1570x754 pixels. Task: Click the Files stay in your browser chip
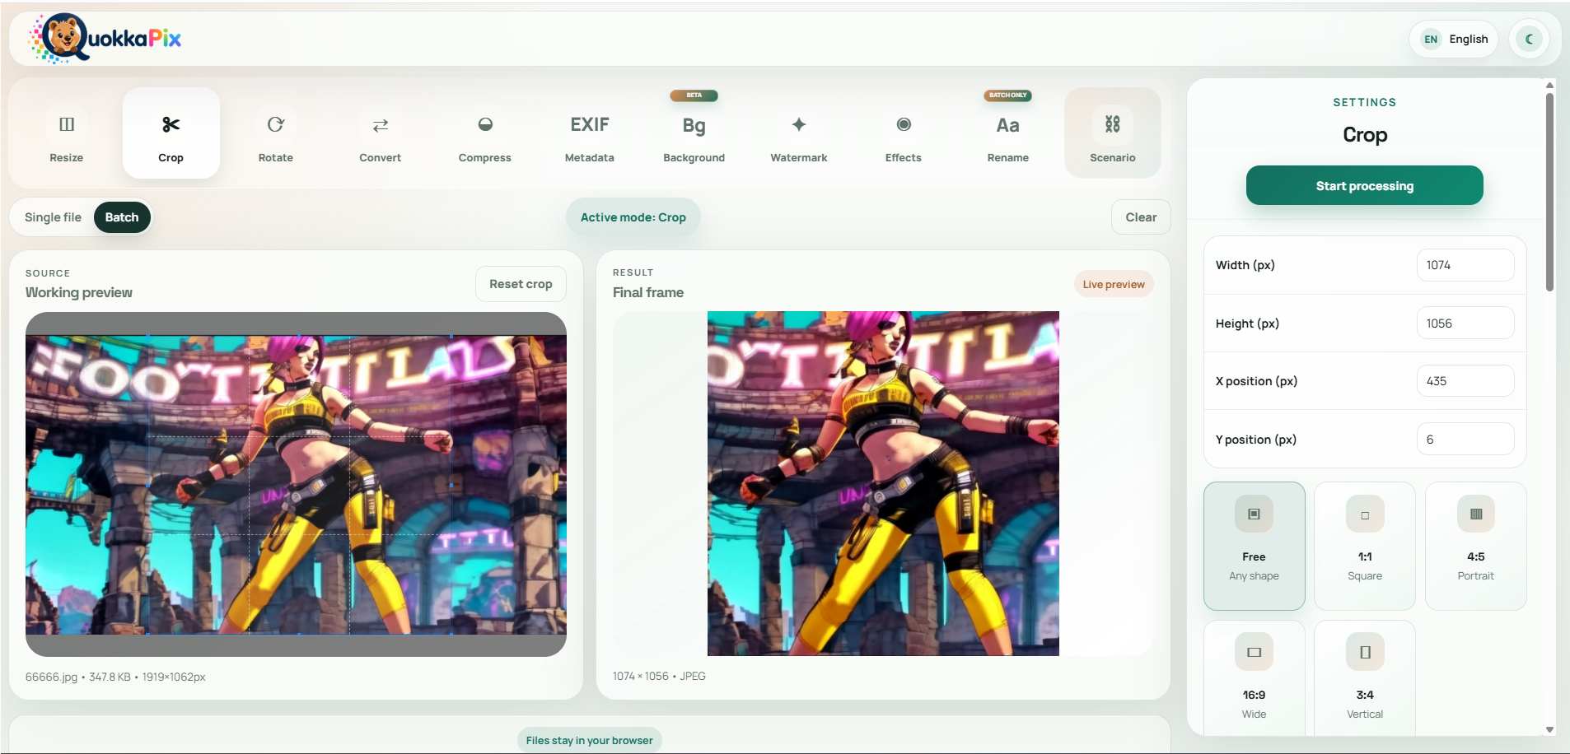(x=590, y=740)
